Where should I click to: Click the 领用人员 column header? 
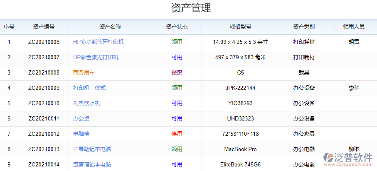click(x=354, y=26)
